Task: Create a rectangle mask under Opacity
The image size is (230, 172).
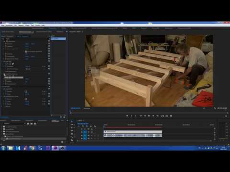Action: (10, 64)
